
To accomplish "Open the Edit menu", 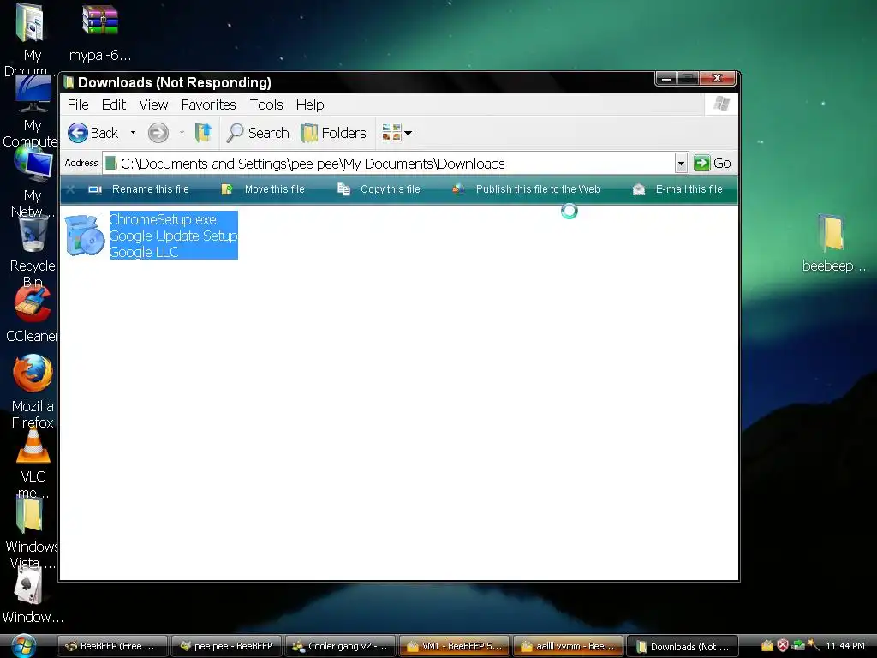I will [114, 105].
